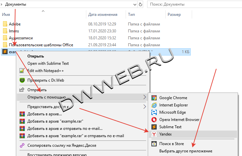The image size is (242, 156).
Task: Choose Добавить в архив "example.rar"
Action: [55, 121]
